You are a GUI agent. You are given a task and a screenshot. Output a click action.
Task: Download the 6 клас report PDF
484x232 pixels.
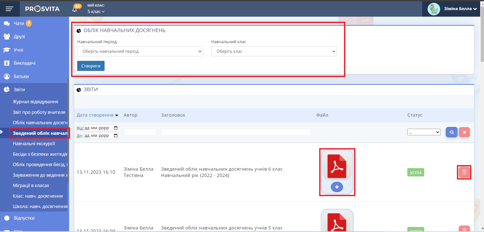point(337,187)
